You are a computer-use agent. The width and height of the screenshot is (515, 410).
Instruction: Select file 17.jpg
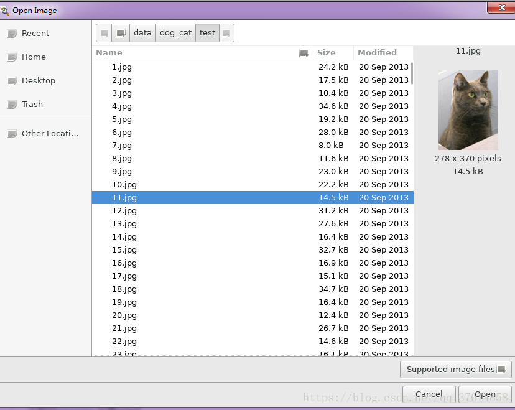tap(253, 276)
